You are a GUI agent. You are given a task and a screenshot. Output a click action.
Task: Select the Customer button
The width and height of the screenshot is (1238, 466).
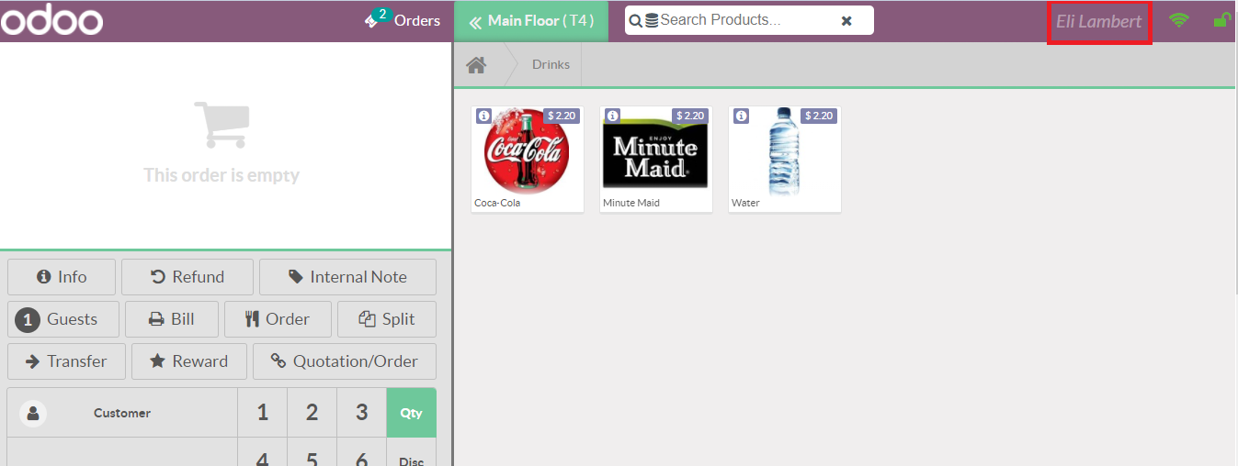pyautogui.click(x=121, y=413)
